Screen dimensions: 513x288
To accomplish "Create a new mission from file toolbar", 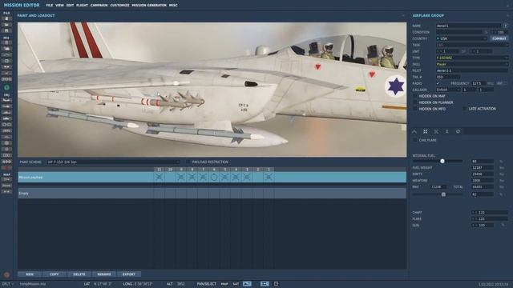I will (6, 18).
